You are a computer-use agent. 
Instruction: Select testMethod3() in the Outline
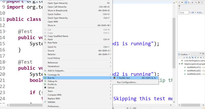194,74
